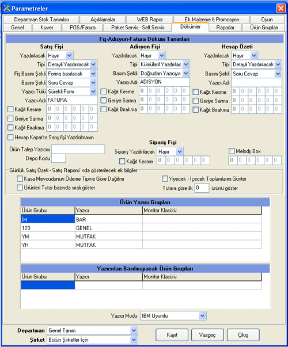
Task: Expand Satış Fişi Tipi dropdown
Action: [93, 64]
